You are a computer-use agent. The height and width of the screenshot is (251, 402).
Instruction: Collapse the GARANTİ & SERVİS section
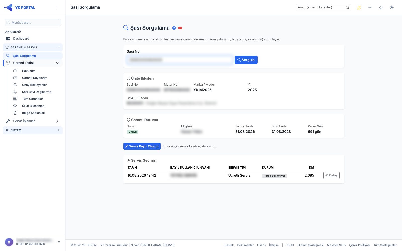pyautogui.click(x=33, y=47)
